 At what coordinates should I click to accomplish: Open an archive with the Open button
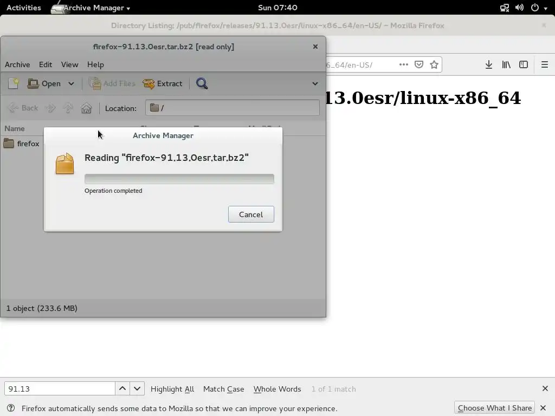44,83
